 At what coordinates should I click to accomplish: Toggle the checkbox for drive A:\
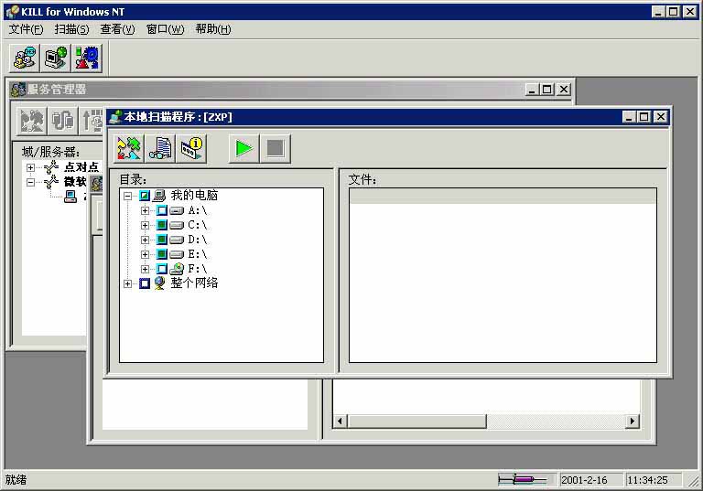click(x=161, y=210)
